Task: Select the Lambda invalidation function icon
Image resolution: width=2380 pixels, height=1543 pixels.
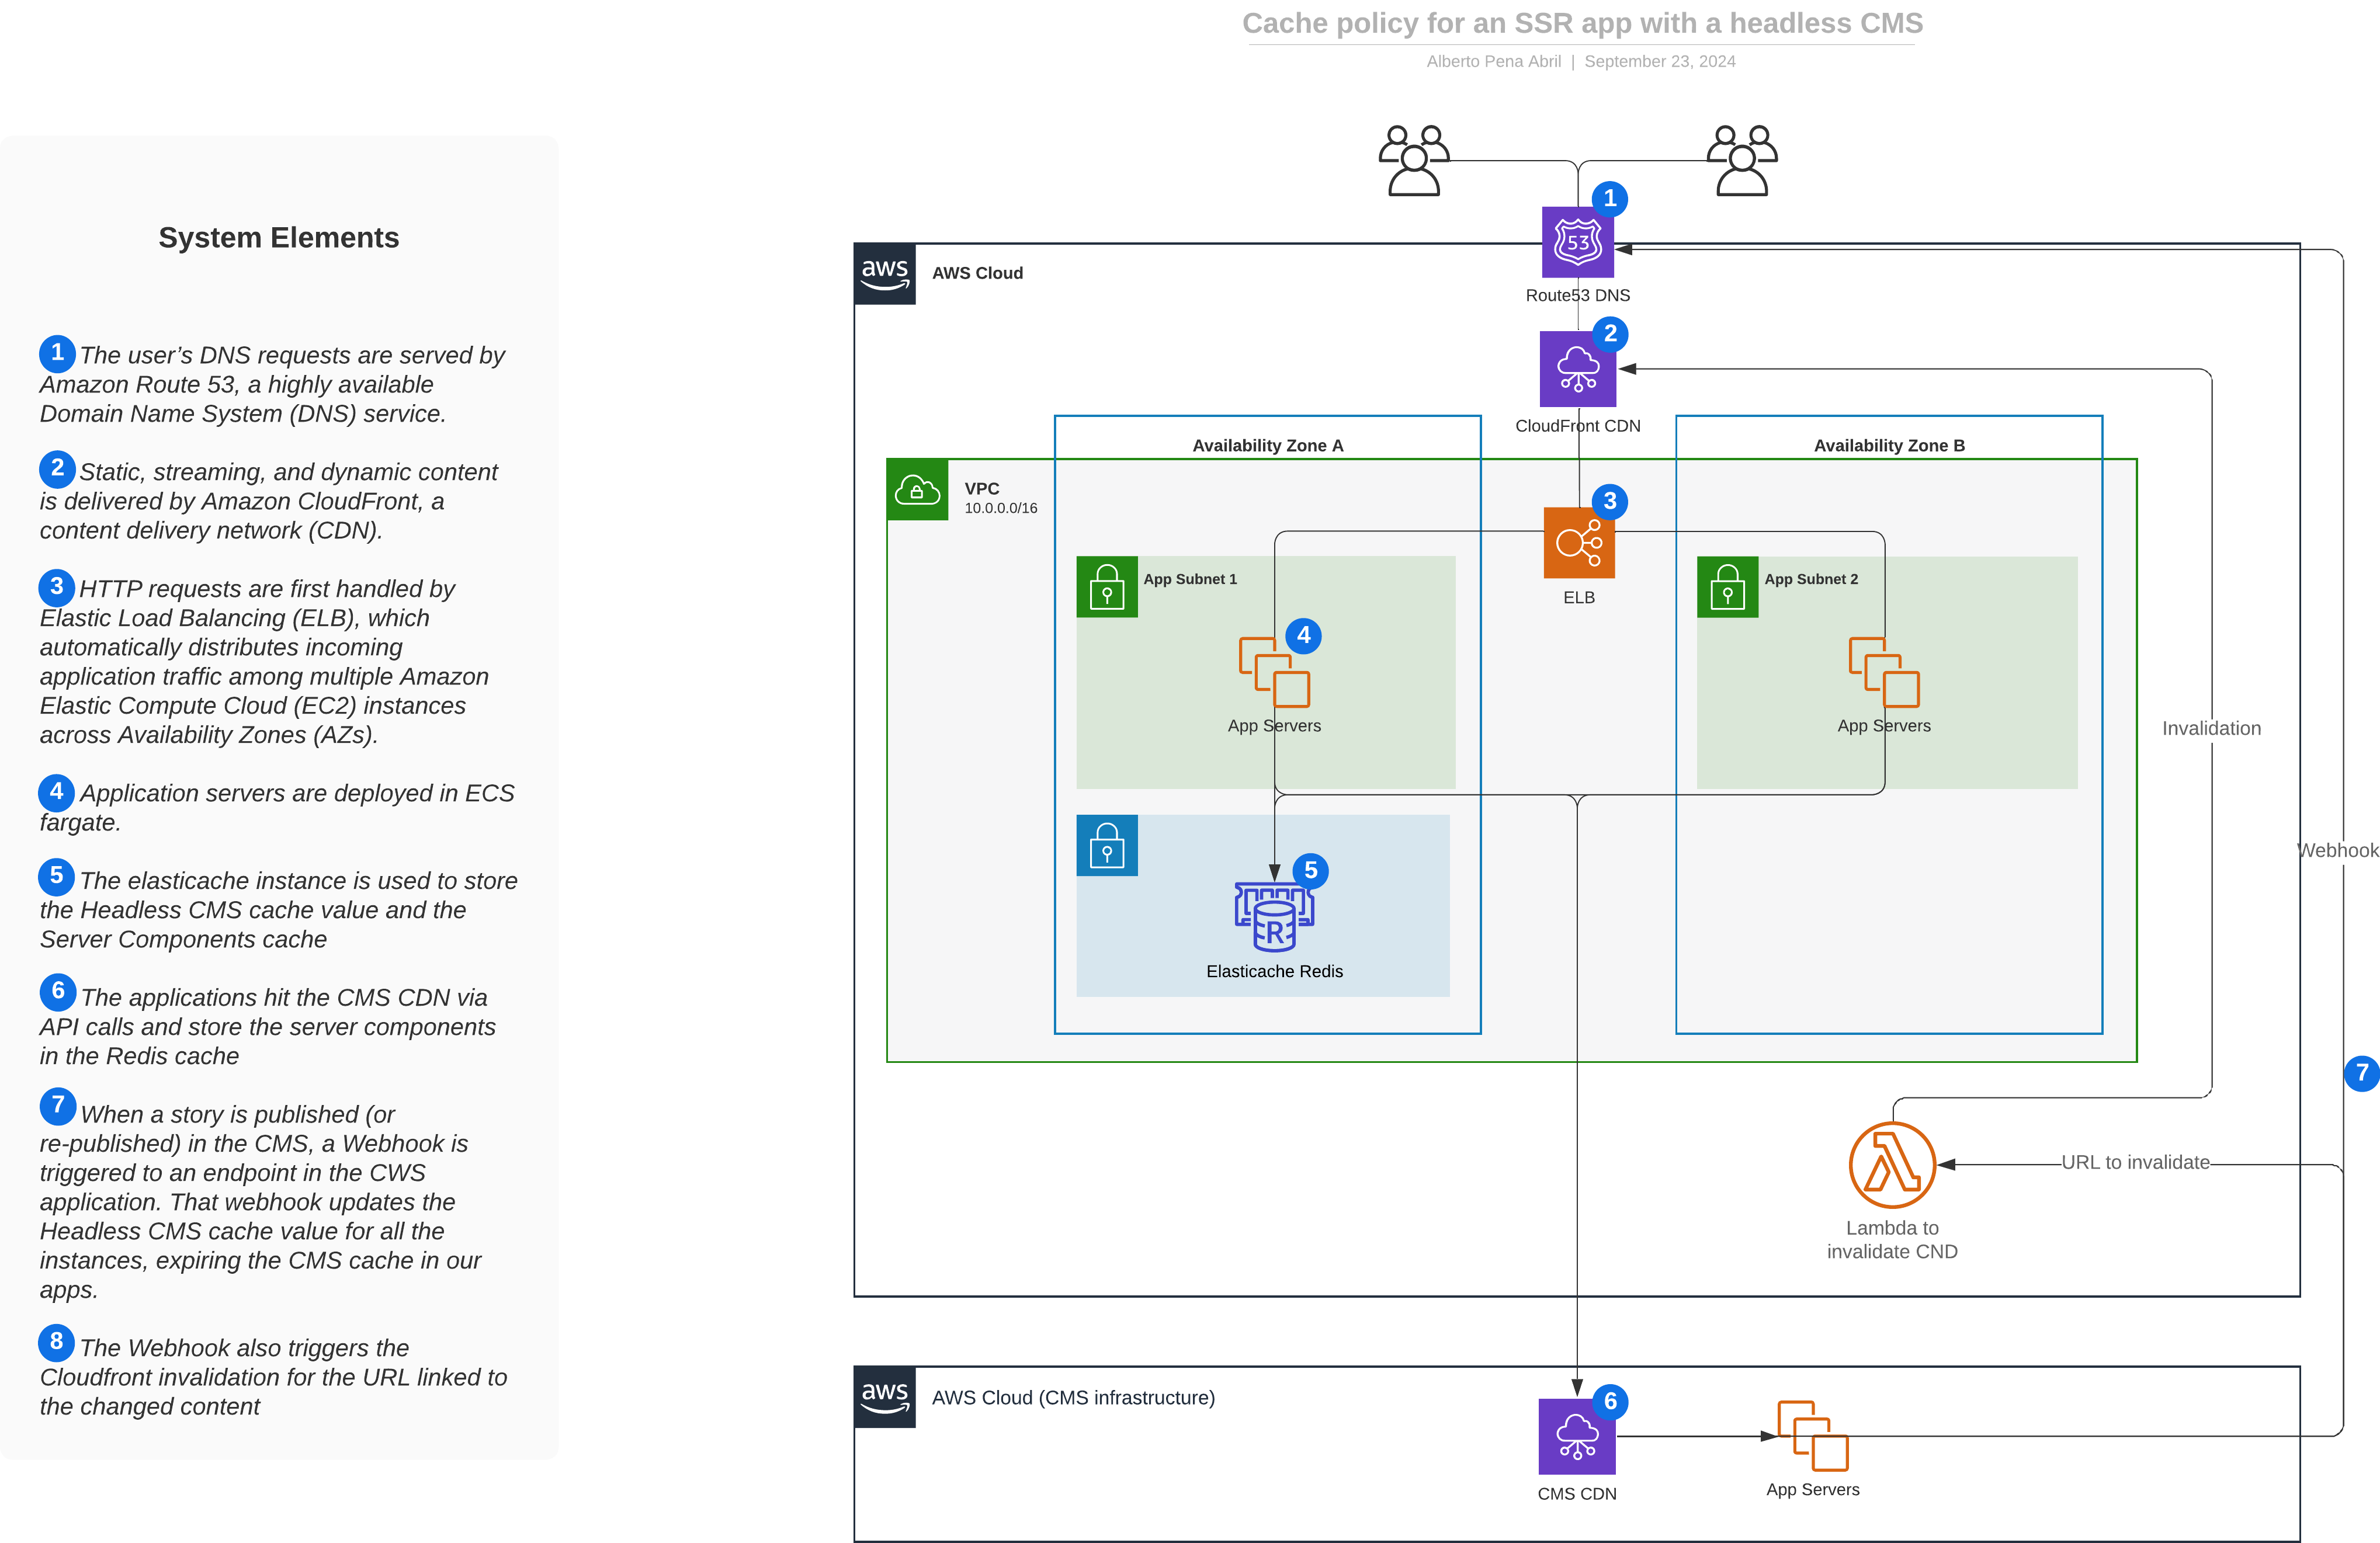Action: point(1892,1165)
